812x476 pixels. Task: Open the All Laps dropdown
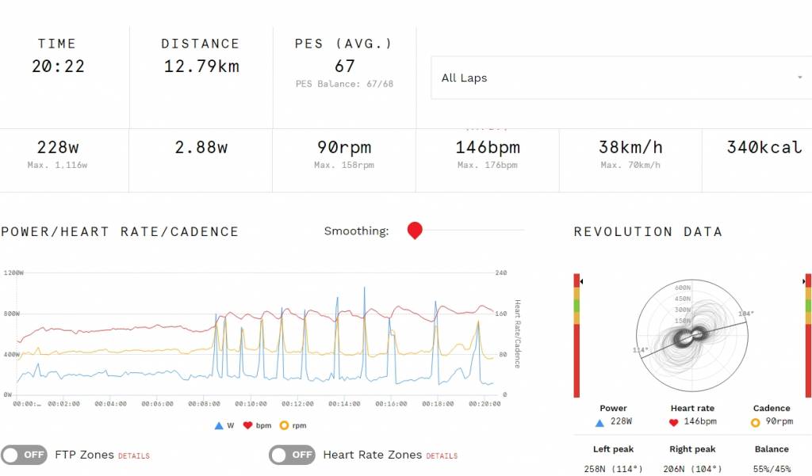(622, 78)
